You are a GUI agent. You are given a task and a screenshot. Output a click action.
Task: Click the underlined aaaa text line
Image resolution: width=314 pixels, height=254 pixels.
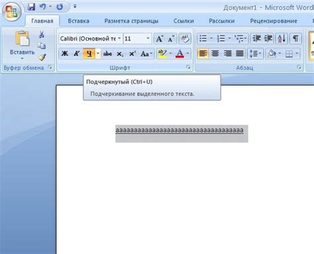pos(180,130)
